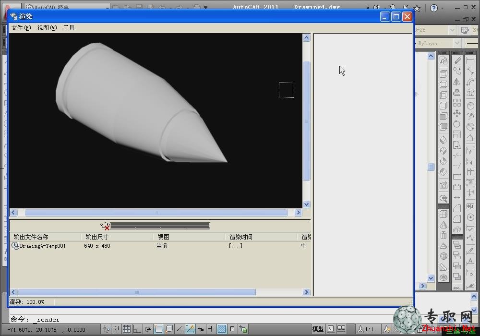Click the Help question mark icon

(x=434, y=8)
